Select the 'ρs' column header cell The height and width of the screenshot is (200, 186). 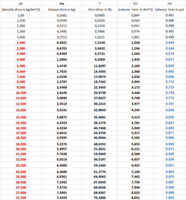pyautogui.click(x=21, y=3)
